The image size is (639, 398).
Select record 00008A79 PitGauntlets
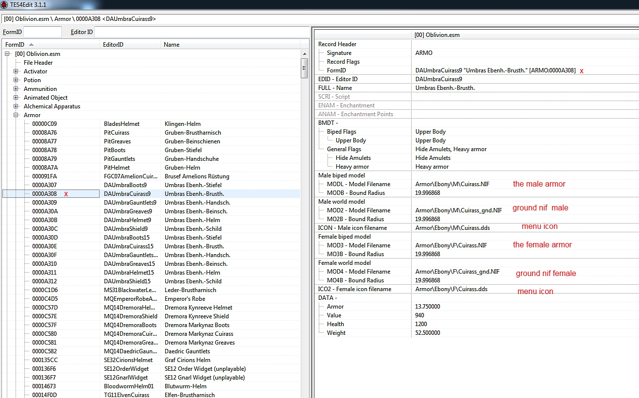(x=151, y=159)
